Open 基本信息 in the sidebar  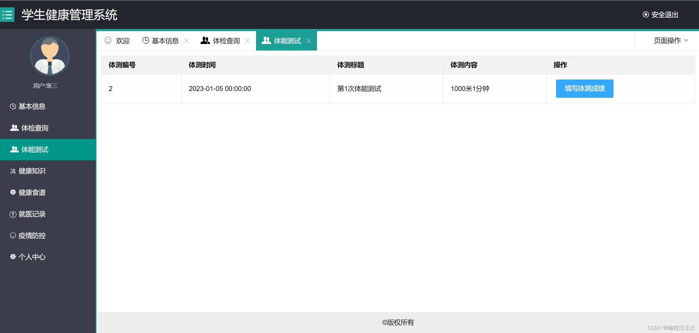[32, 107]
